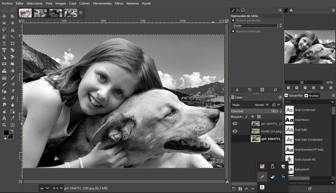Screen dimensions: 336x193
Task: Toggle lock position and size
Action: [252, 117]
